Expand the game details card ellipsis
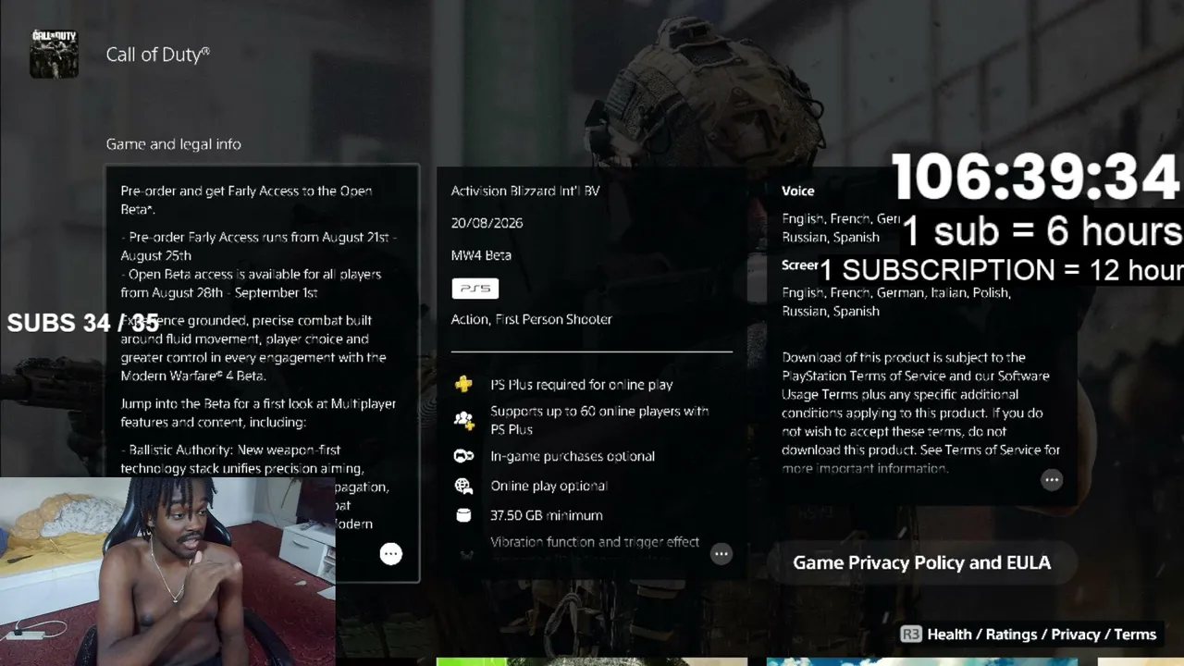This screenshot has width=1184, height=666. point(721,554)
